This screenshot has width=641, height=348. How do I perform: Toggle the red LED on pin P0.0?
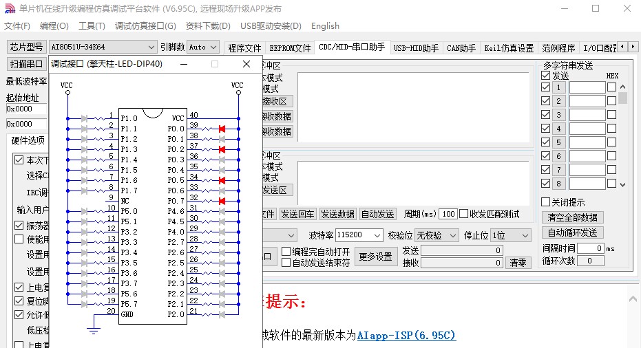click(x=222, y=129)
